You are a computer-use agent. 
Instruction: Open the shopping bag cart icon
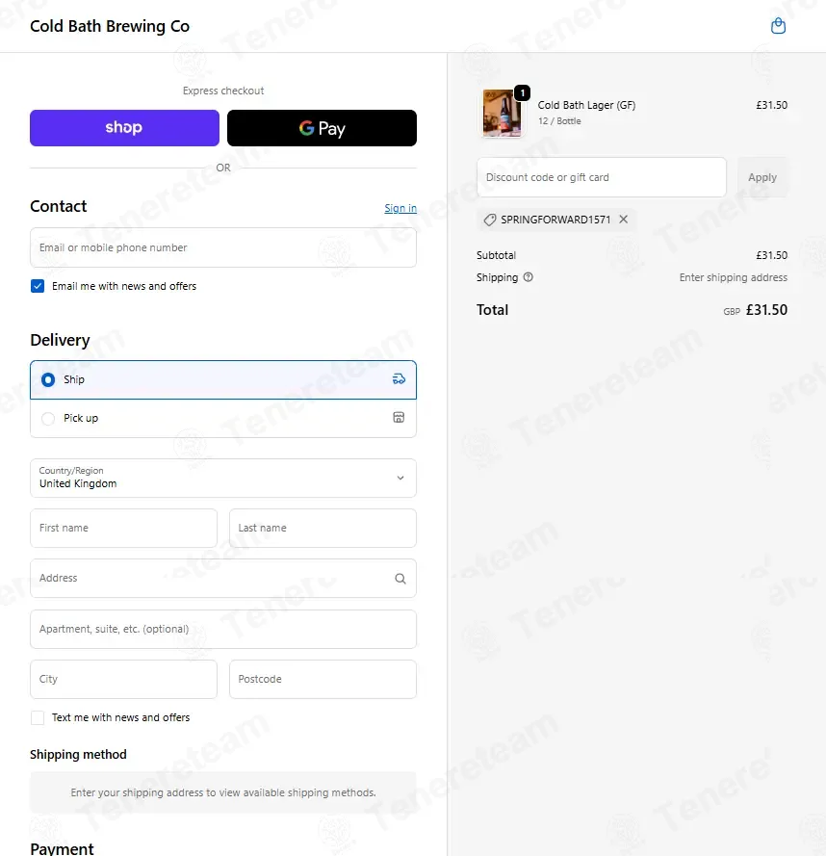click(778, 26)
